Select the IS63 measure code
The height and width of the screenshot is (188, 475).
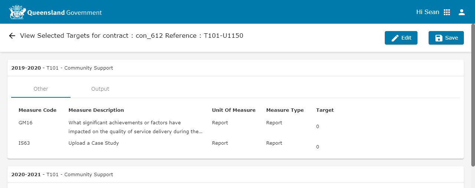point(24,143)
